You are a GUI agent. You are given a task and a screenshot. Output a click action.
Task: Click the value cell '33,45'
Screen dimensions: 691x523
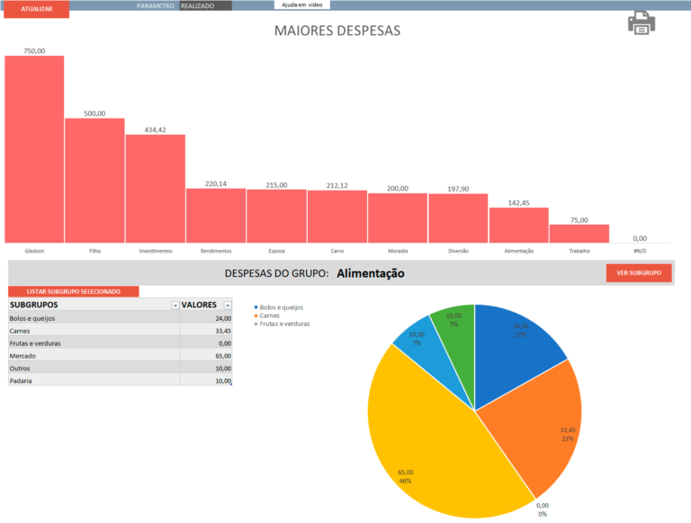coord(206,331)
